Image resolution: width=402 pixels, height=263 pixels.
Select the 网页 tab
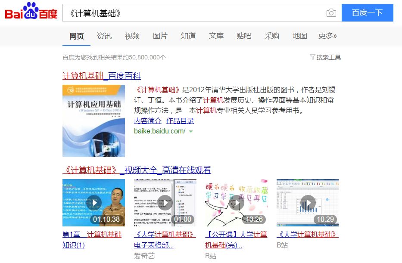pyautogui.click(x=76, y=36)
